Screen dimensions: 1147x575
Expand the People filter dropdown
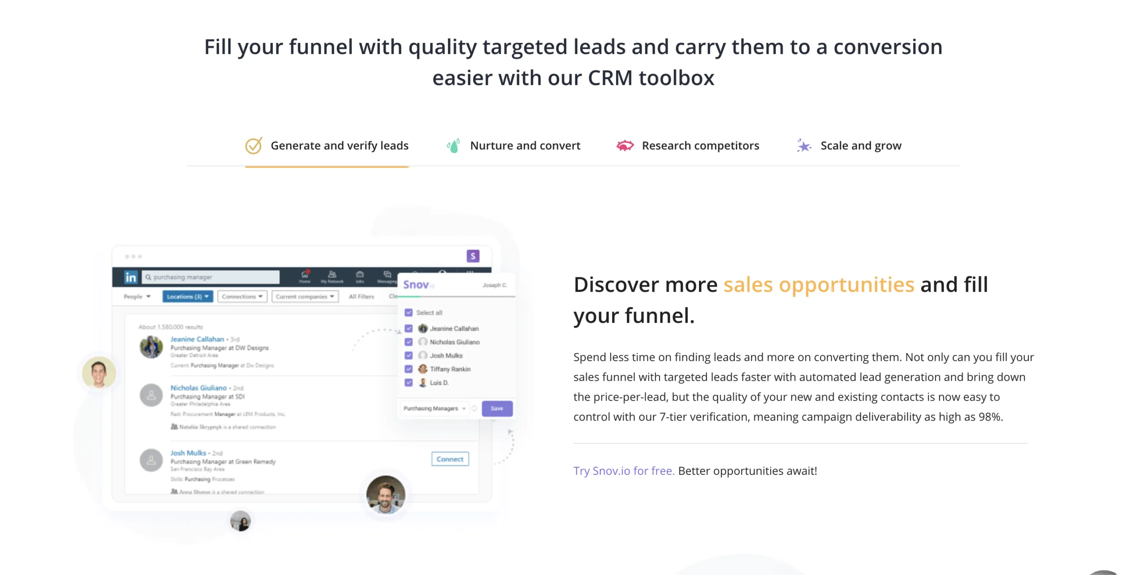pos(137,297)
